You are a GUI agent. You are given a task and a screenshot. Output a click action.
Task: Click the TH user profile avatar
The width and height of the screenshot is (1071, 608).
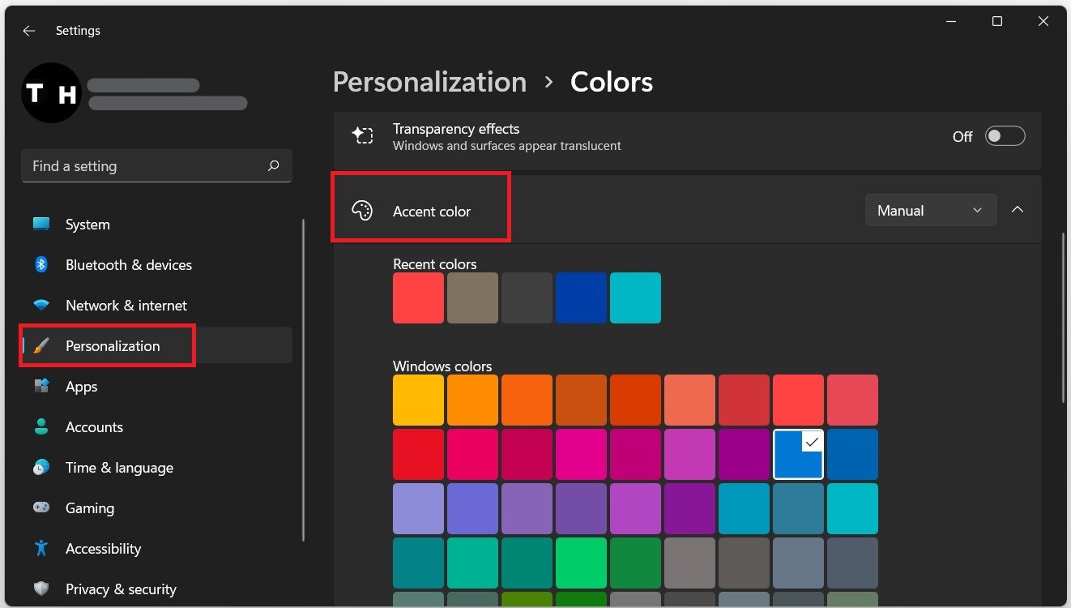[51, 93]
